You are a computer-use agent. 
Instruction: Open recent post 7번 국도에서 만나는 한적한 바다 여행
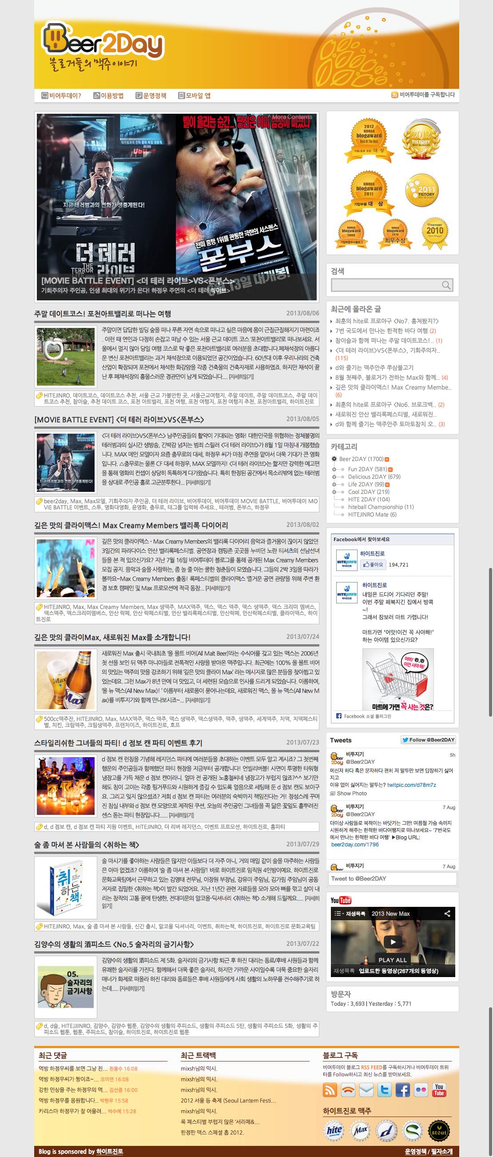[x=381, y=331]
